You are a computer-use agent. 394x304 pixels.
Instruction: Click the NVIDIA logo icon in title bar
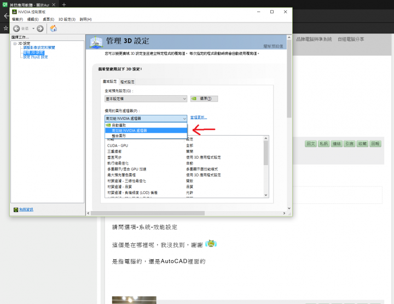coord(15,12)
